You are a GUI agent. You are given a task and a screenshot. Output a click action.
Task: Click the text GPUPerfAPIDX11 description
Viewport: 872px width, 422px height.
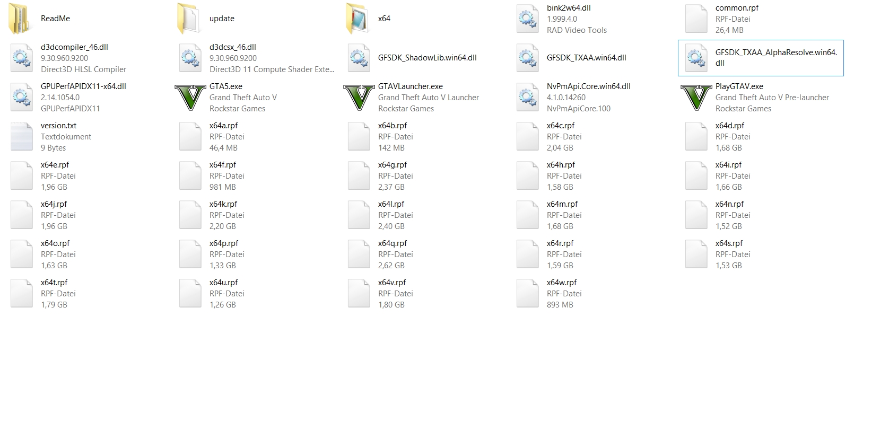click(71, 109)
